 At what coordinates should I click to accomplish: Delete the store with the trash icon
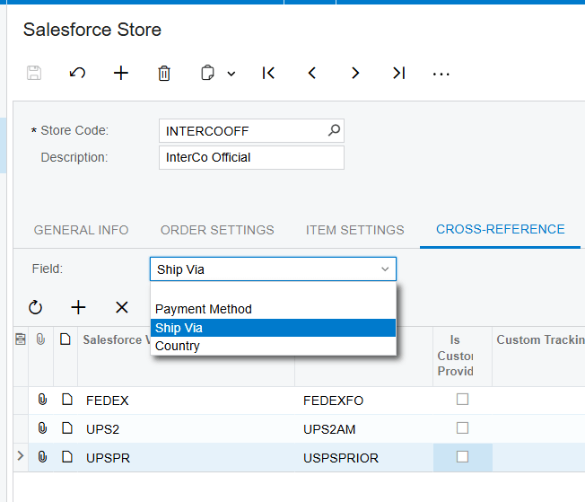pyautogui.click(x=164, y=73)
